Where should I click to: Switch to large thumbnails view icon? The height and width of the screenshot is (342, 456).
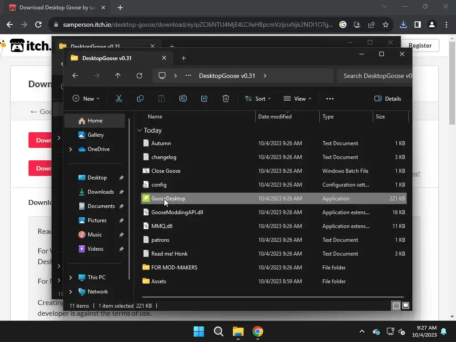pos(405,305)
